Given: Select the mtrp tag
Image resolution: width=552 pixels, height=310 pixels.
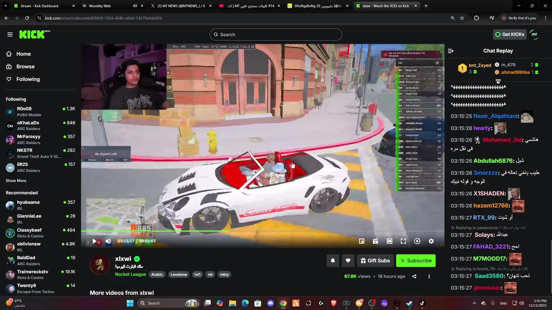Looking at the screenshot, I should (224, 274).
